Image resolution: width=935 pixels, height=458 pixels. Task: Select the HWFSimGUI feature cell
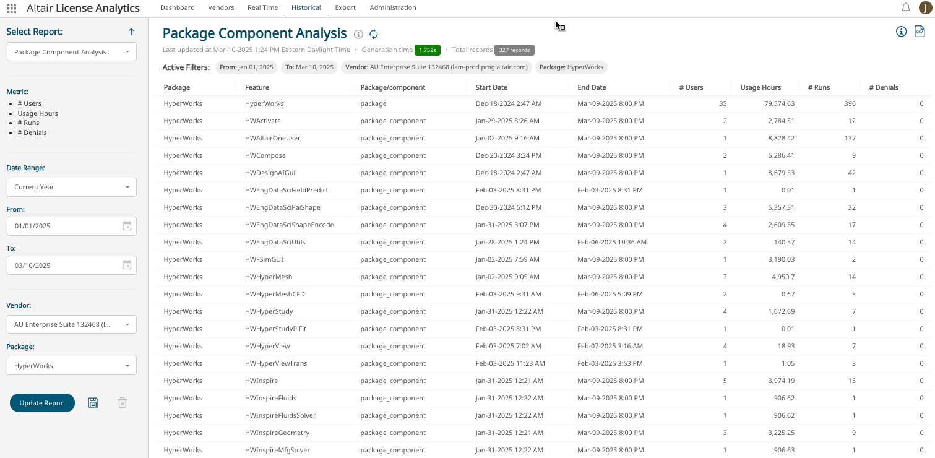pyautogui.click(x=264, y=259)
